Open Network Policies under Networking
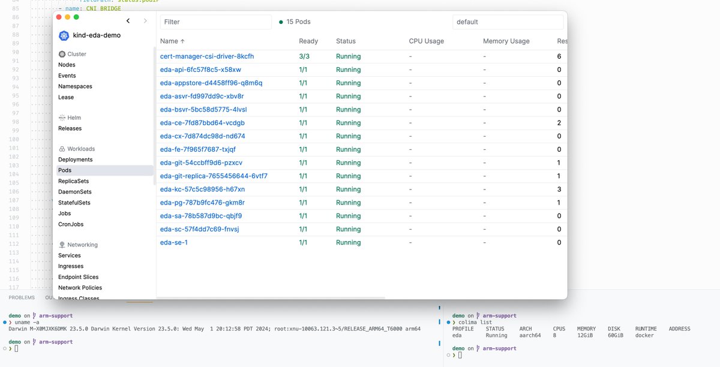 (80, 288)
